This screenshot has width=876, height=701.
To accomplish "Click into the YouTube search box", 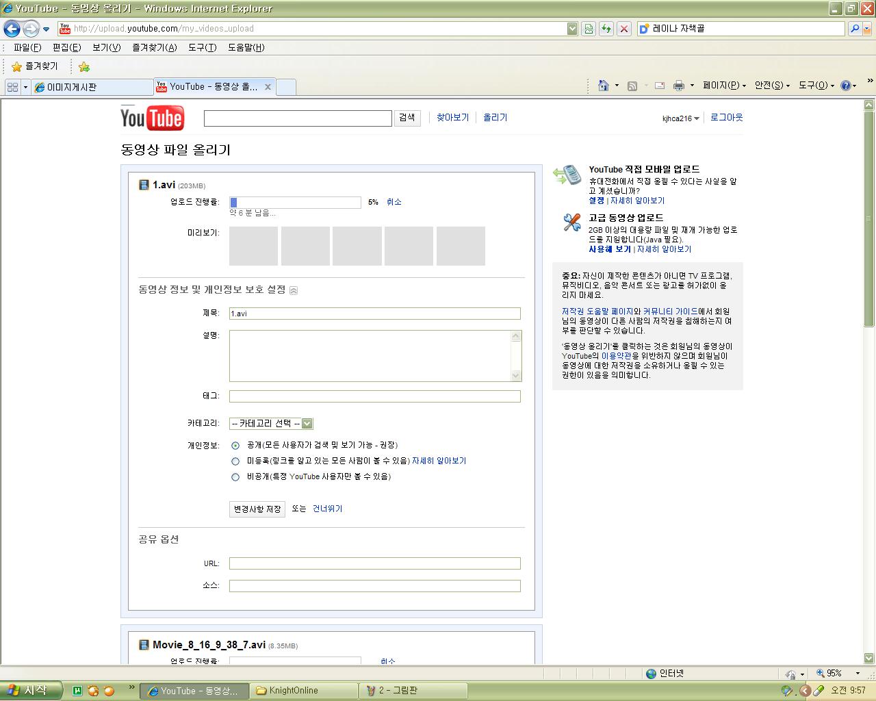I will (x=298, y=118).
